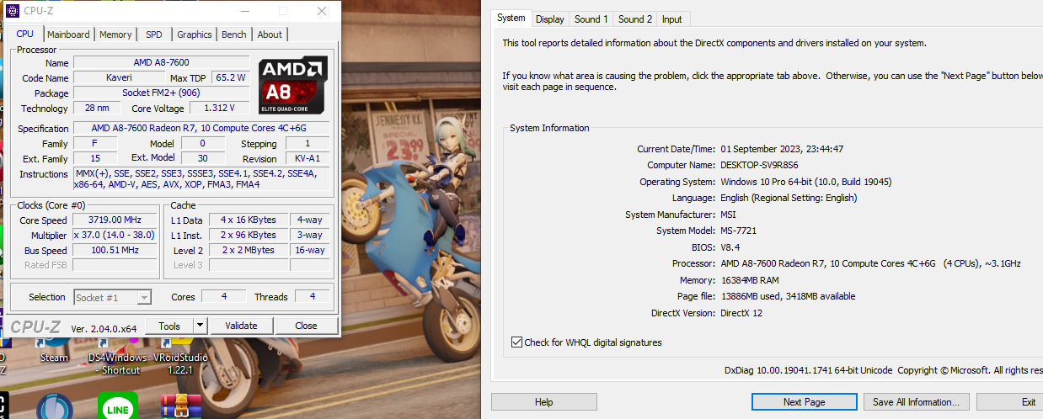Image resolution: width=1043 pixels, height=419 pixels.
Task: Click Level 2 value 2 x 2 MBytes
Action: pos(248,251)
